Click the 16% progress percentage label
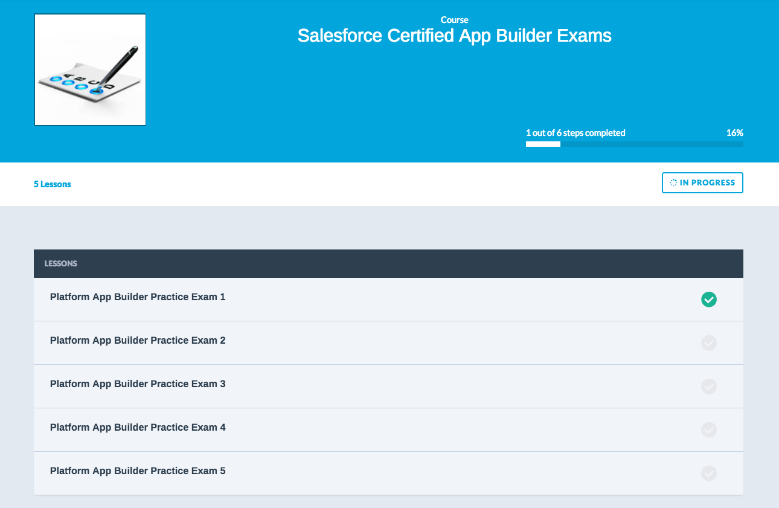Screen dimensions: 779x508 [x=734, y=133]
